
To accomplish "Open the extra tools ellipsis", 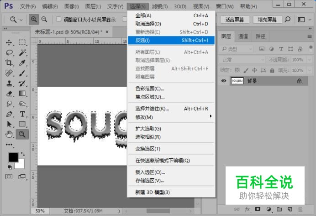I will point(9,145).
